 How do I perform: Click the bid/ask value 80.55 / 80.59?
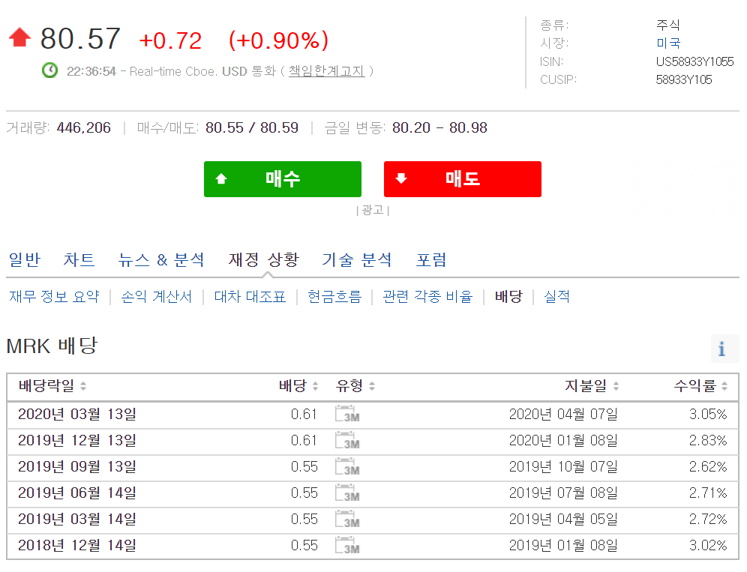[252, 127]
